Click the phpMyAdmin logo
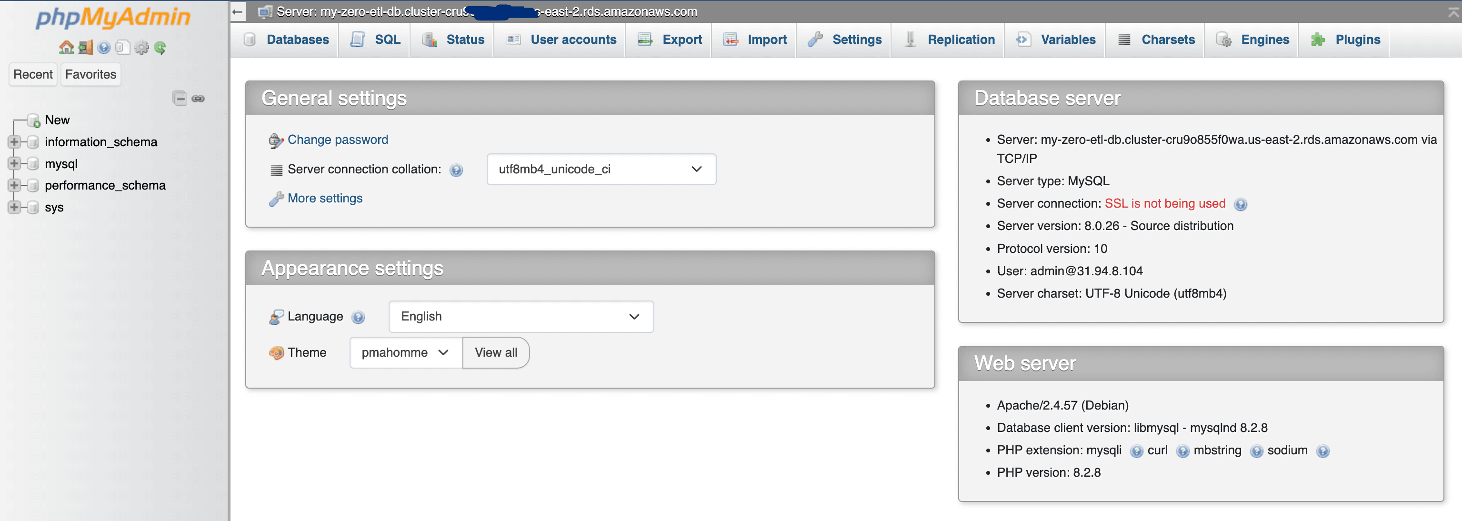 pos(113,18)
